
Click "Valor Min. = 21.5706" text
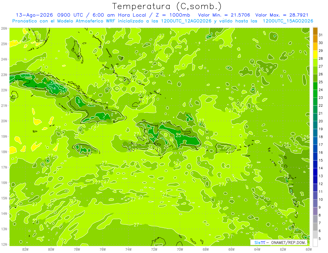(224, 15)
